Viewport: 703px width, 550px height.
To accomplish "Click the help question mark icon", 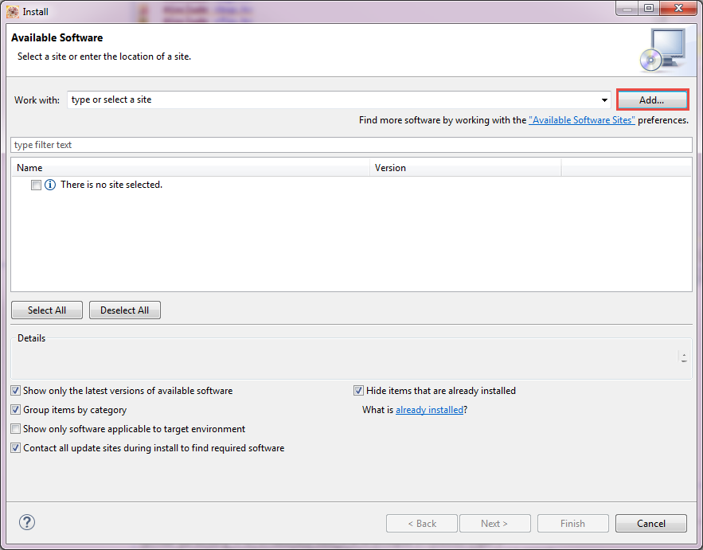I will coord(27,522).
